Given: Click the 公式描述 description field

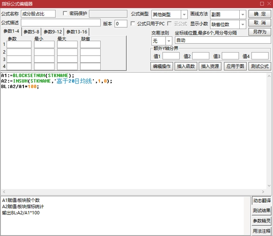Looking at the screenshot, I should click(x=61, y=23).
